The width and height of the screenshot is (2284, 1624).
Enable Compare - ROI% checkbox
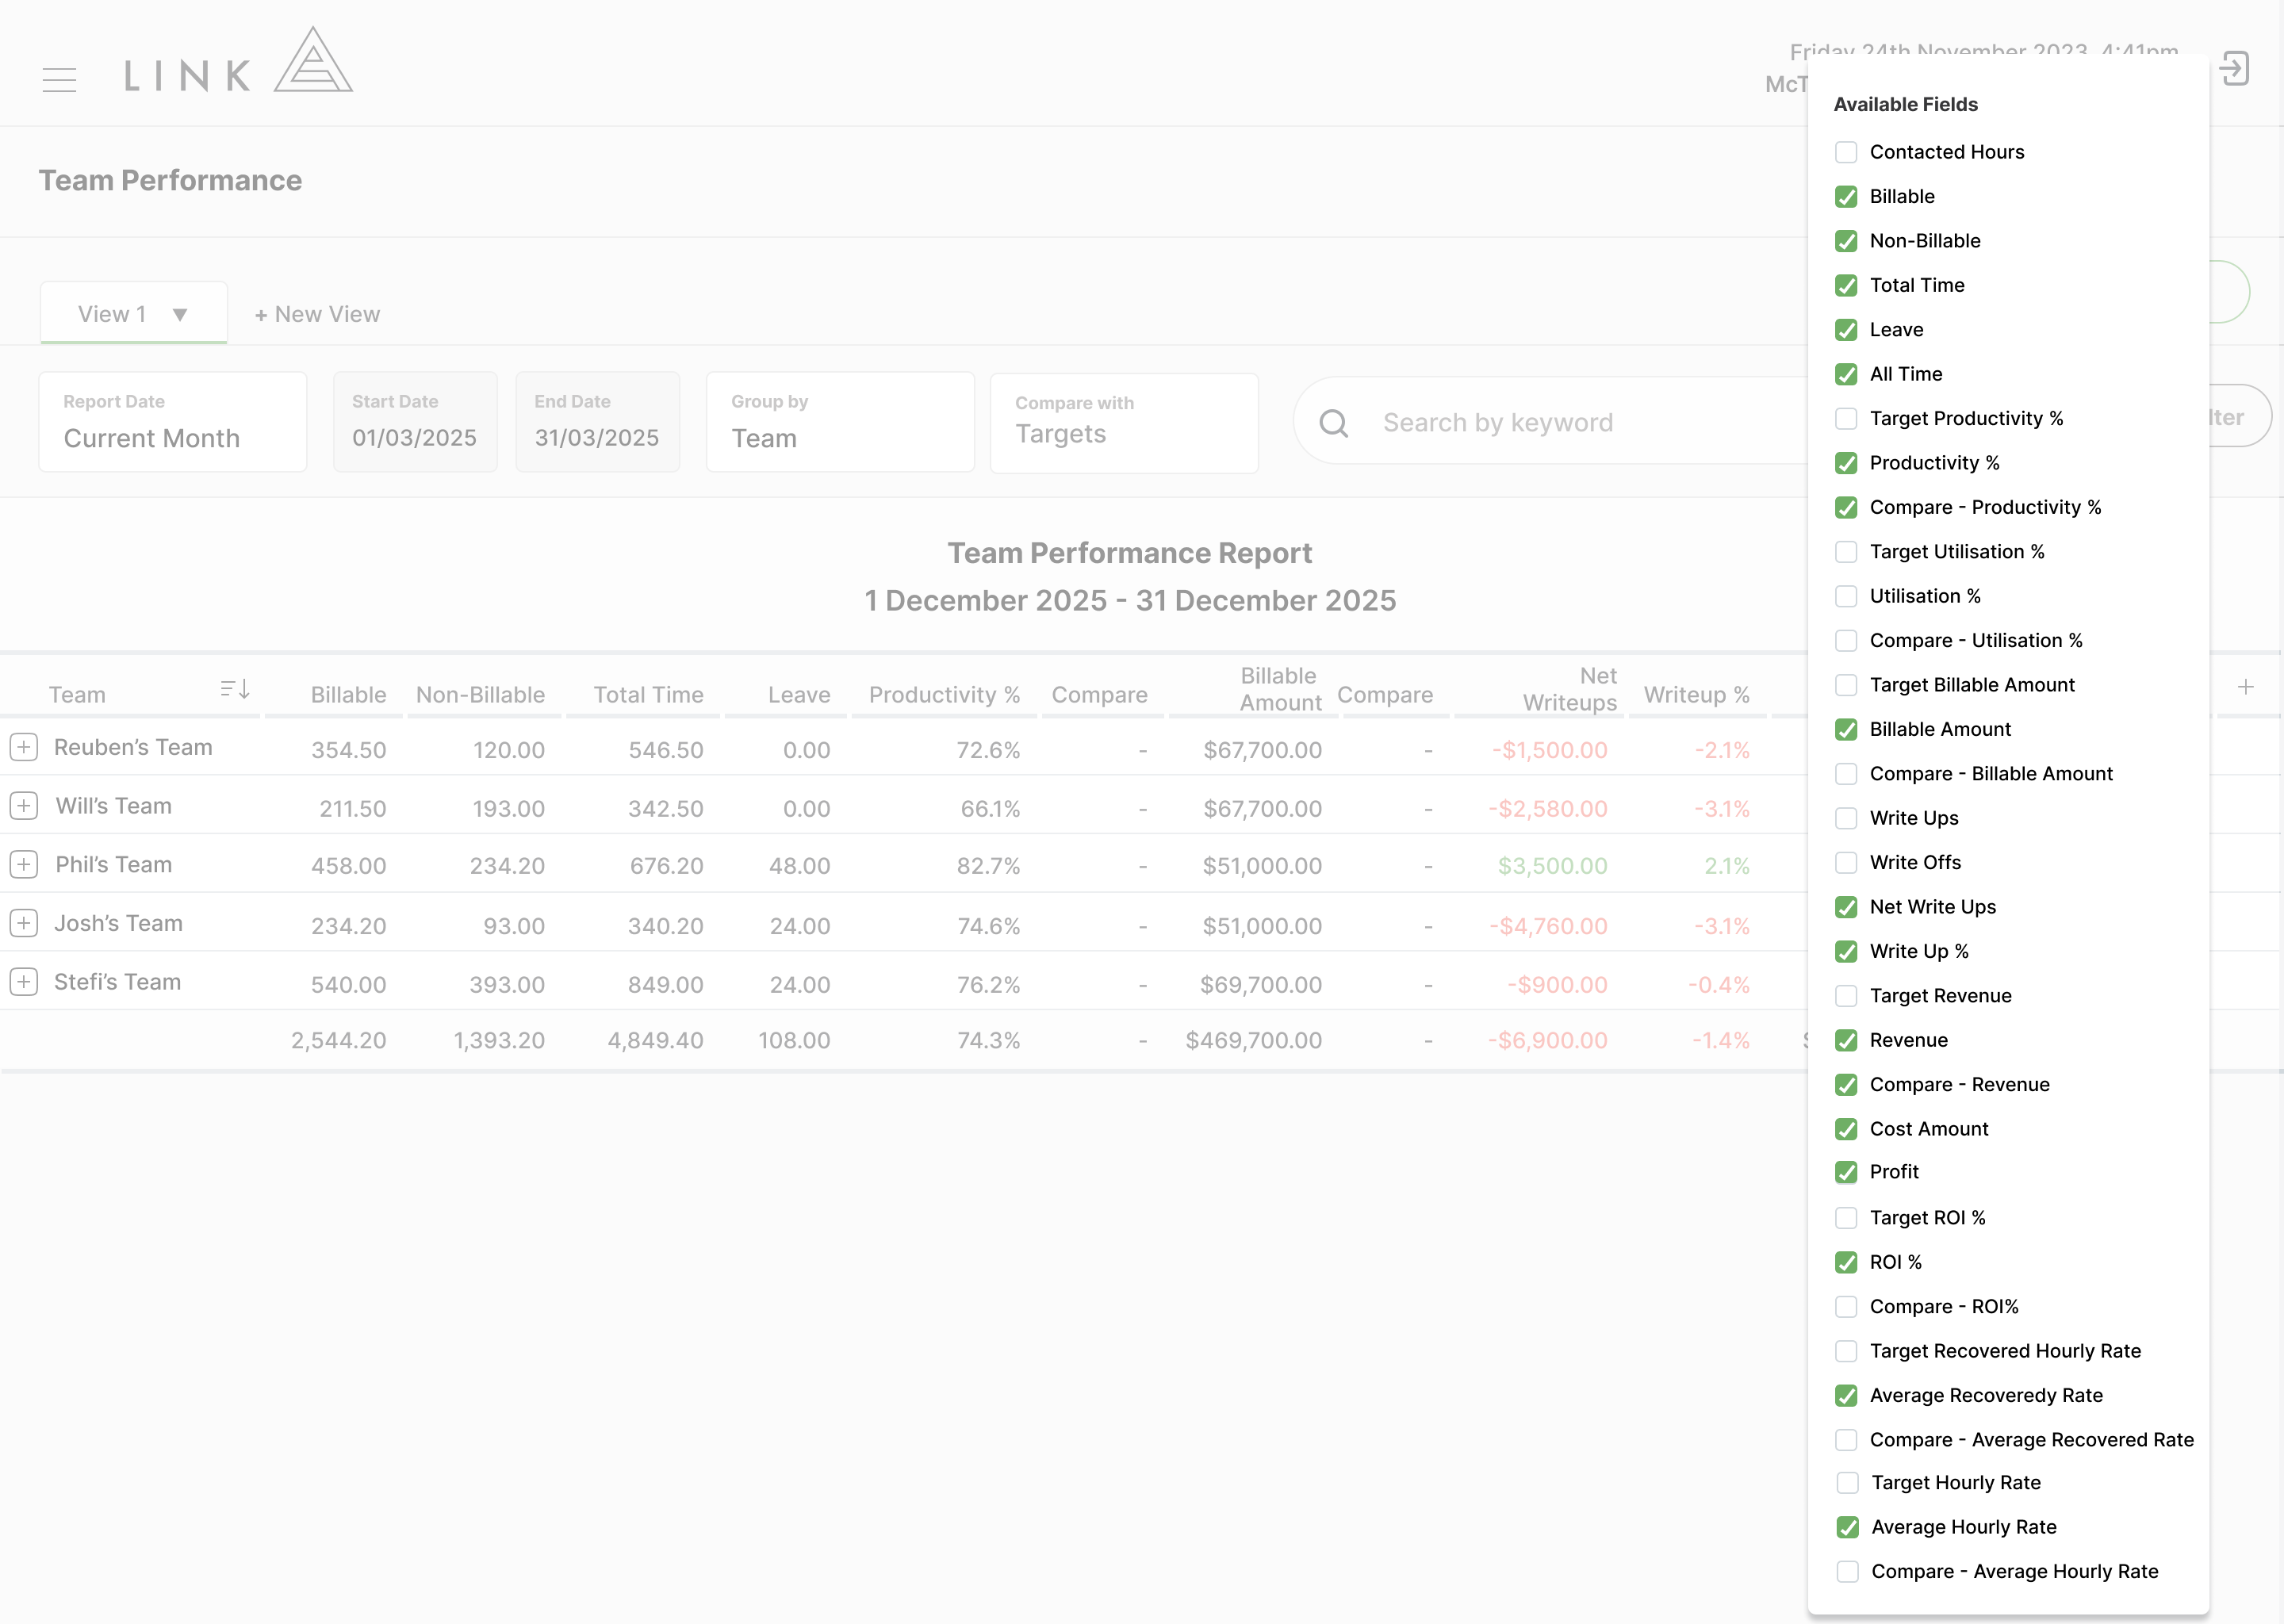tap(1846, 1307)
